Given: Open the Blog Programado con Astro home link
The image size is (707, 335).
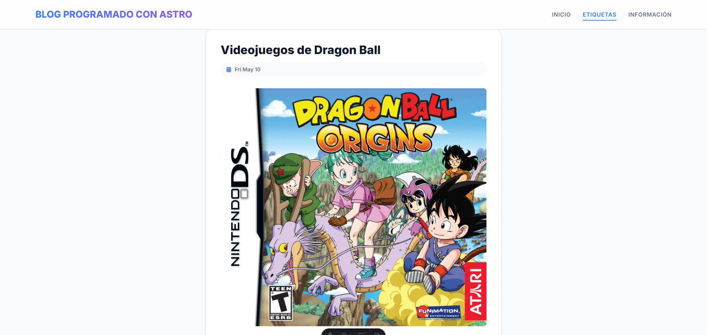Looking at the screenshot, I should point(113,14).
